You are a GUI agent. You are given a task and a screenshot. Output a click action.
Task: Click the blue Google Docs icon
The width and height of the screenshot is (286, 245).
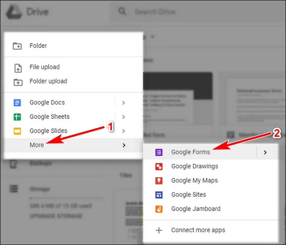pos(17,102)
